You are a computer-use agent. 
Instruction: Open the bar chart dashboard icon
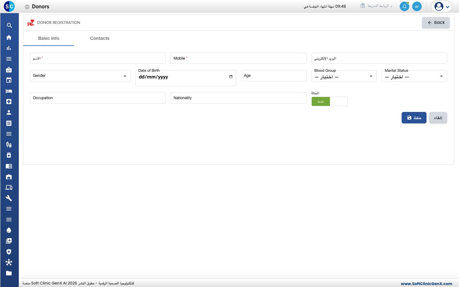[x=9, y=48]
